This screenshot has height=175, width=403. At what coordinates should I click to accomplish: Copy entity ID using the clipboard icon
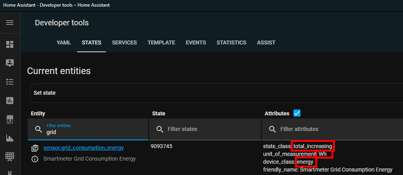click(x=35, y=148)
